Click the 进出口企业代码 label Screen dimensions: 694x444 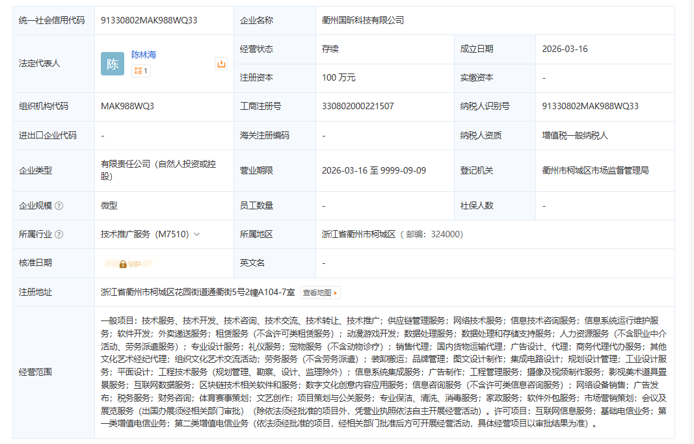pos(47,135)
